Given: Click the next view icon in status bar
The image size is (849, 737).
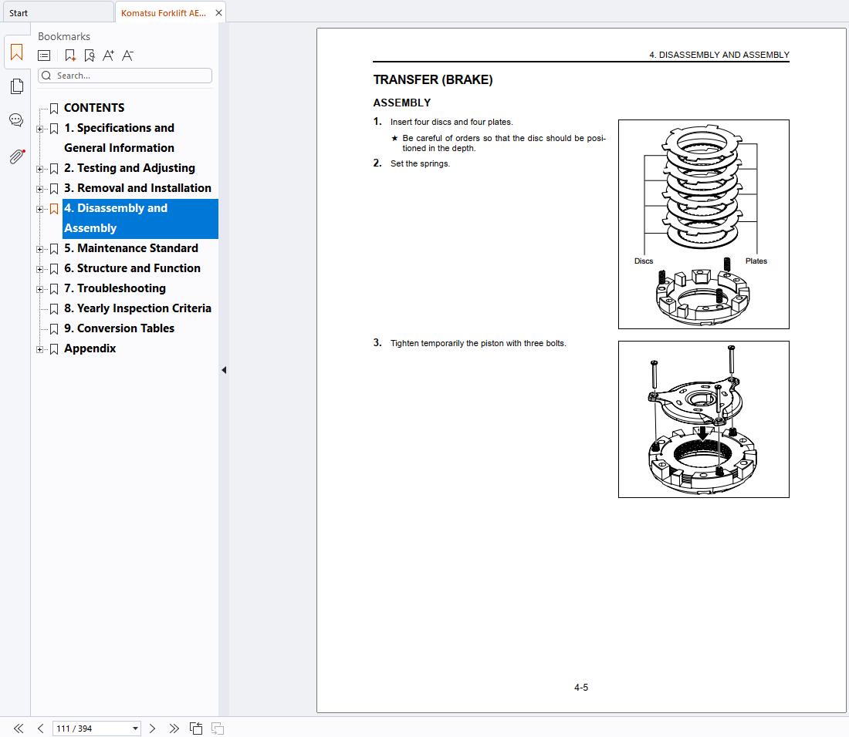Looking at the screenshot, I should click(x=218, y=729).
